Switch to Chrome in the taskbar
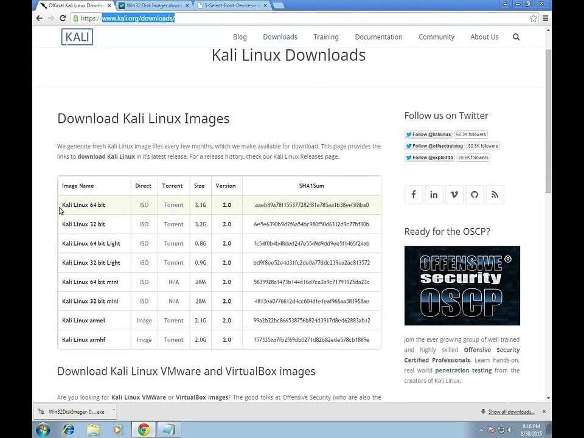 click(x=144, y=430)
